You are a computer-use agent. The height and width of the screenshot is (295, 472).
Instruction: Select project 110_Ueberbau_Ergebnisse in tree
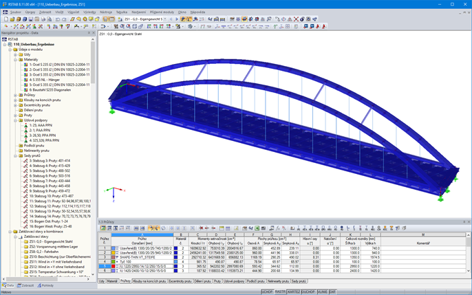point(34,45)
